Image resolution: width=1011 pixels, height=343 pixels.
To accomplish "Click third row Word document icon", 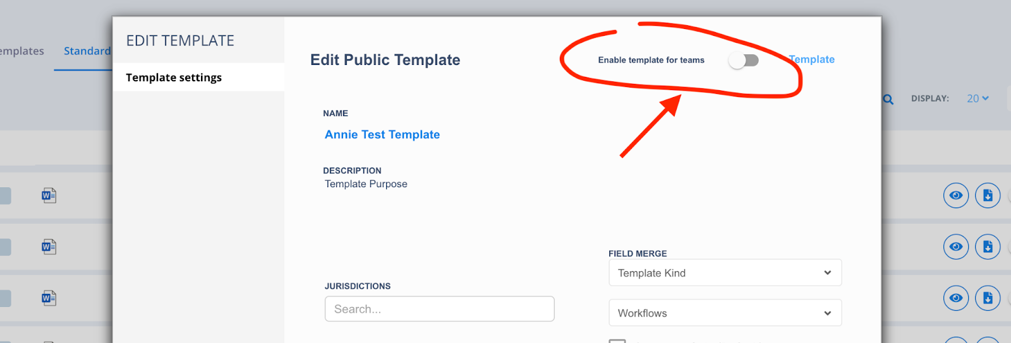I will 49,298.
